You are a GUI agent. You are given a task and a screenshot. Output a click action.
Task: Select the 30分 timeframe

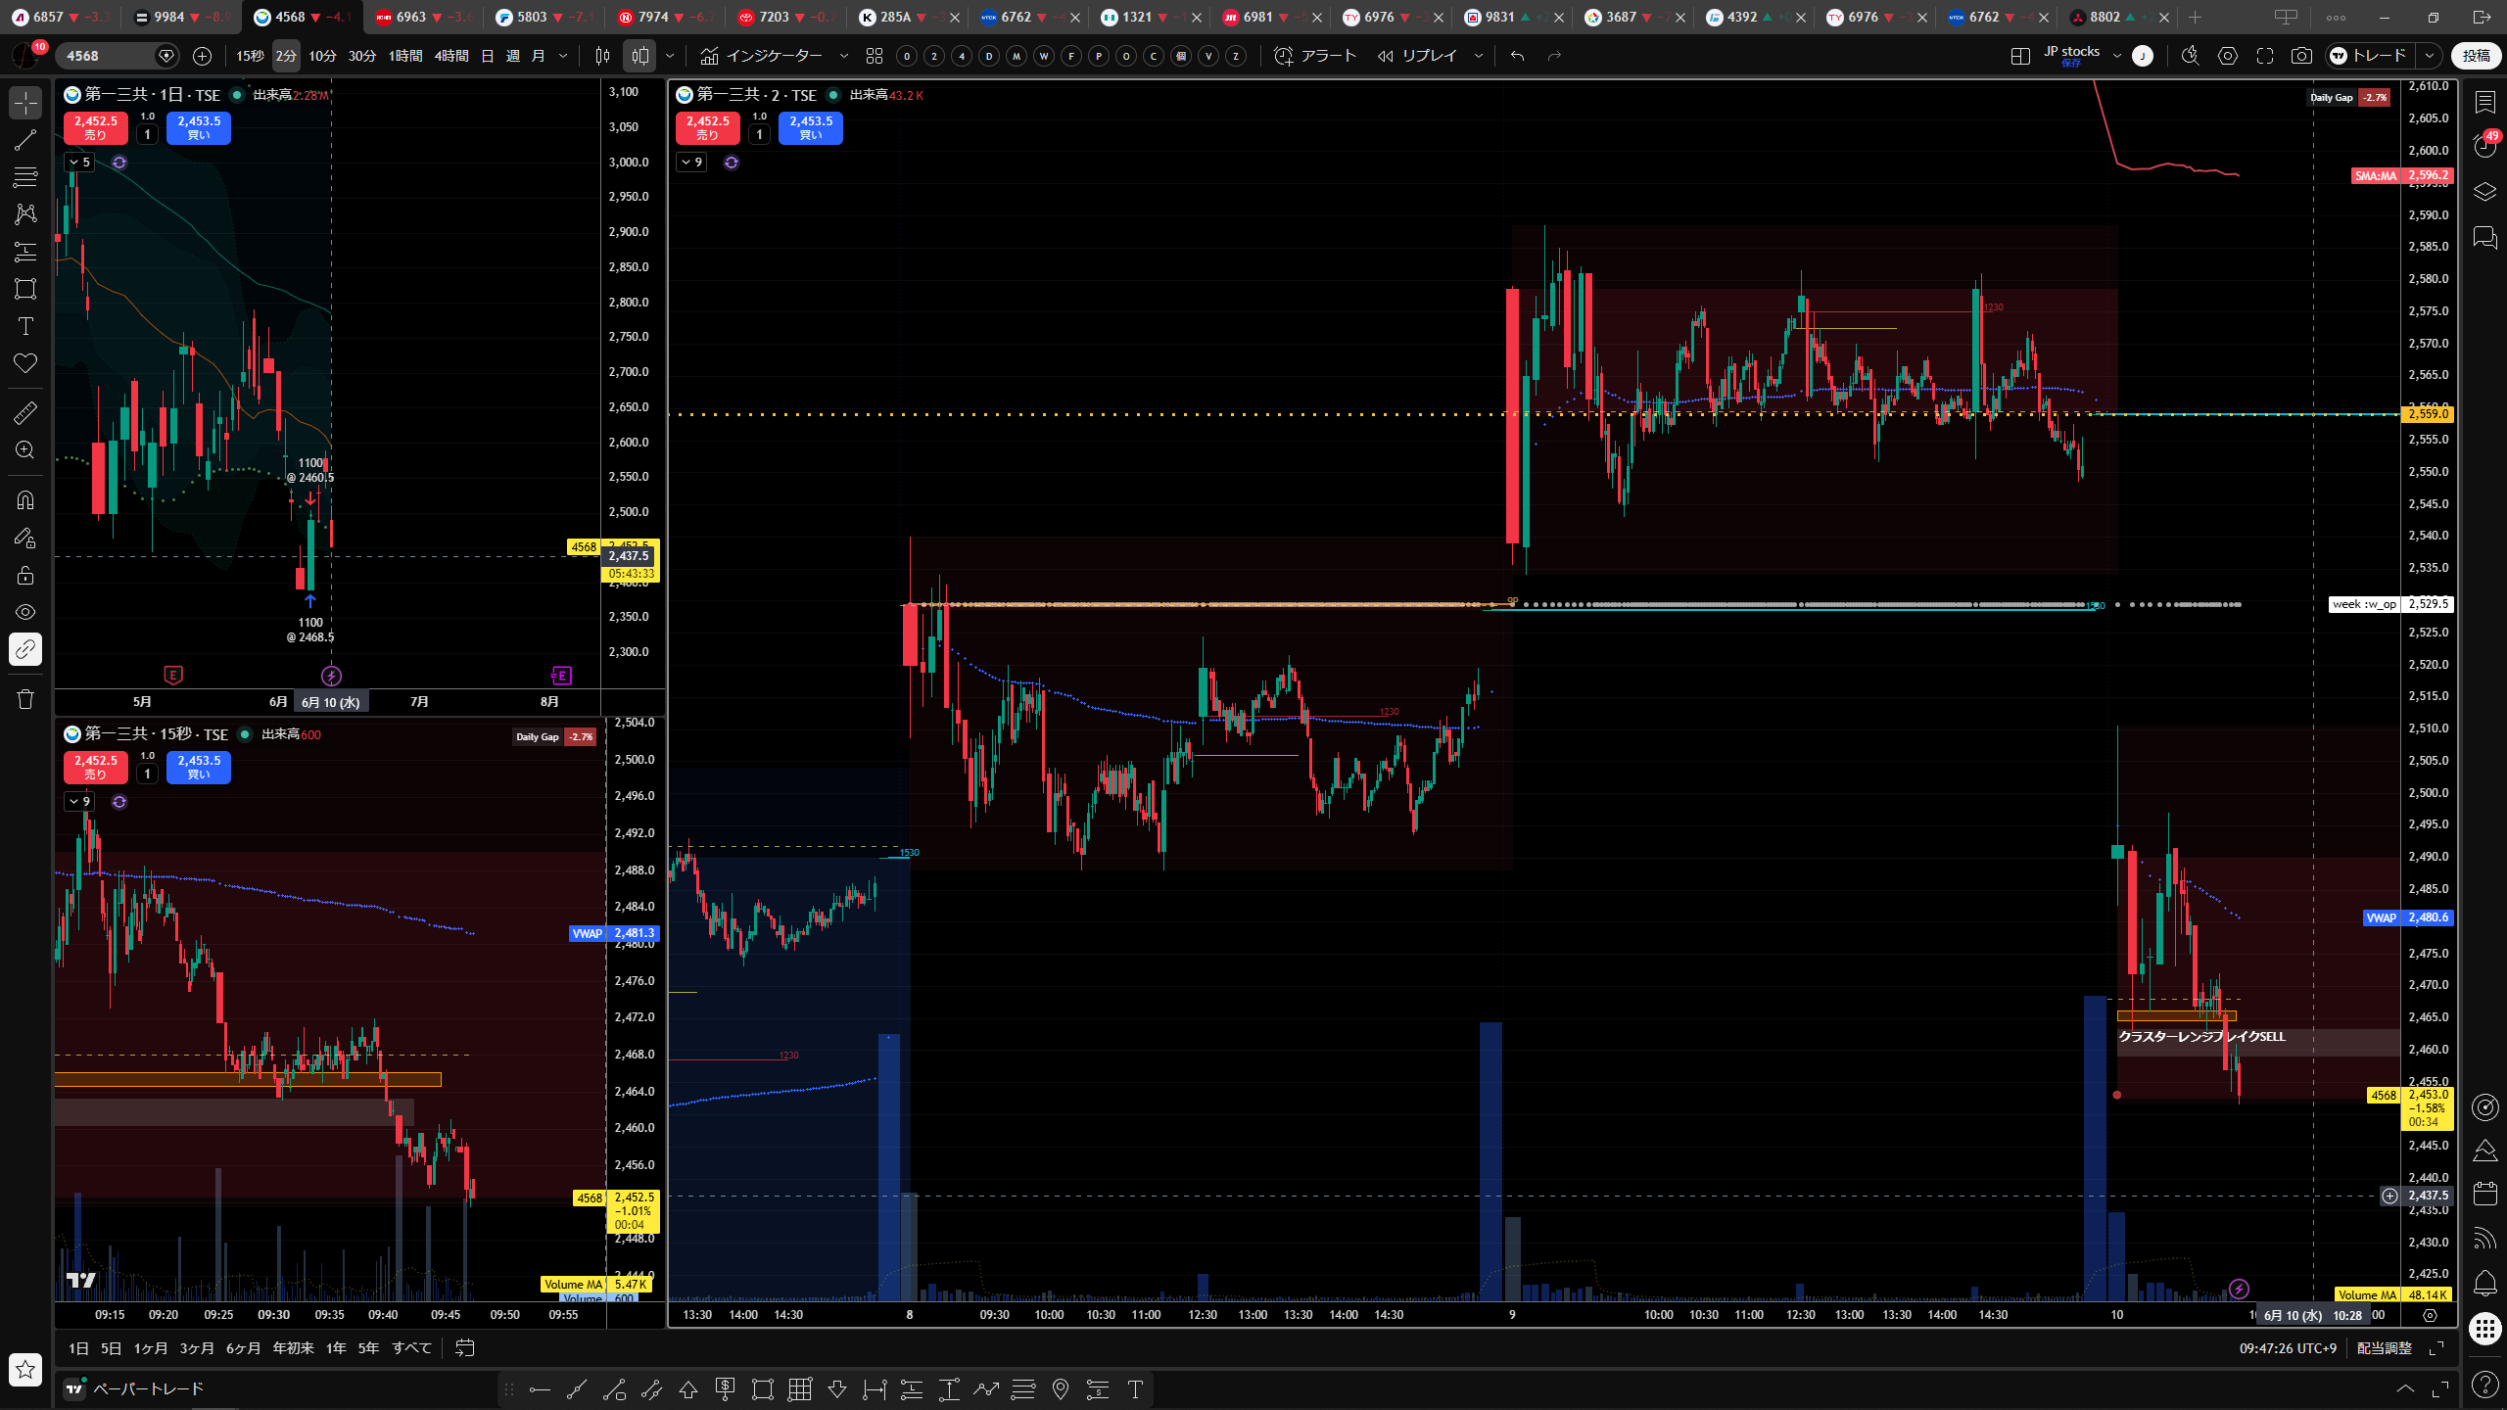[362, 56]
